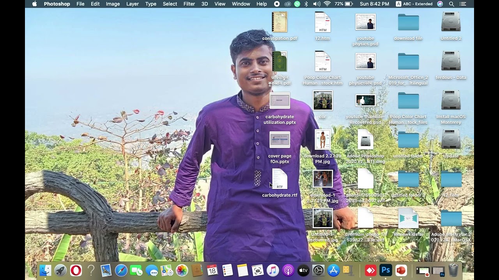499x280 pixels.
Task: Open the Image menu
Action: click(113, 4)
